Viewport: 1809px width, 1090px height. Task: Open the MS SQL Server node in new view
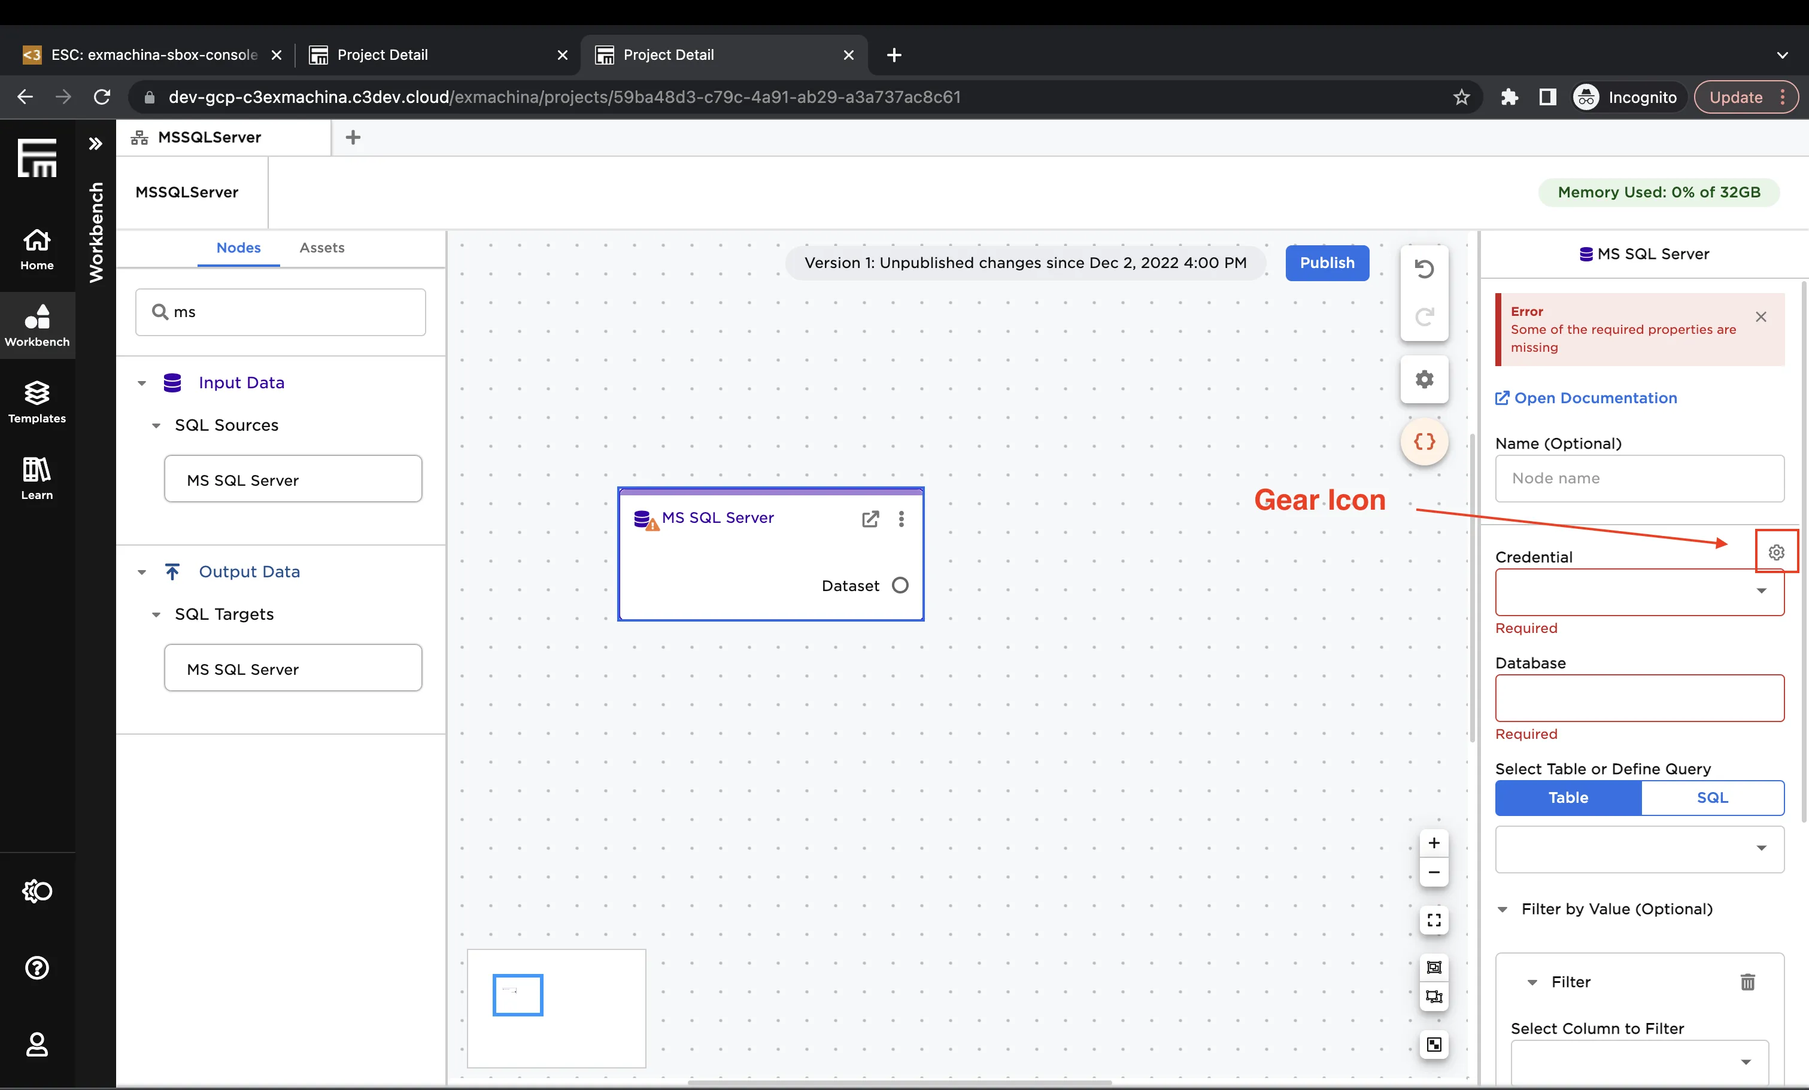(870, 519)
